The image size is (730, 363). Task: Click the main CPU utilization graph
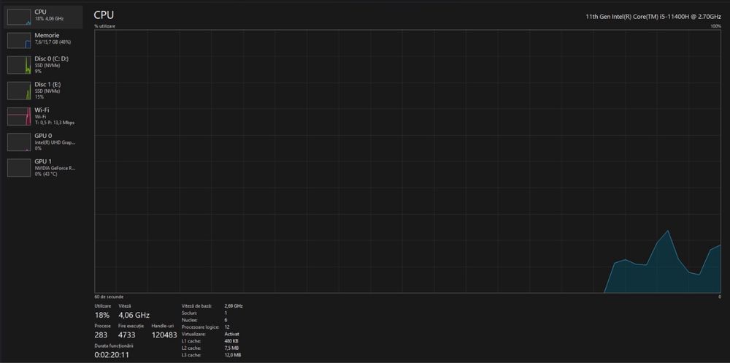point(408,161)
